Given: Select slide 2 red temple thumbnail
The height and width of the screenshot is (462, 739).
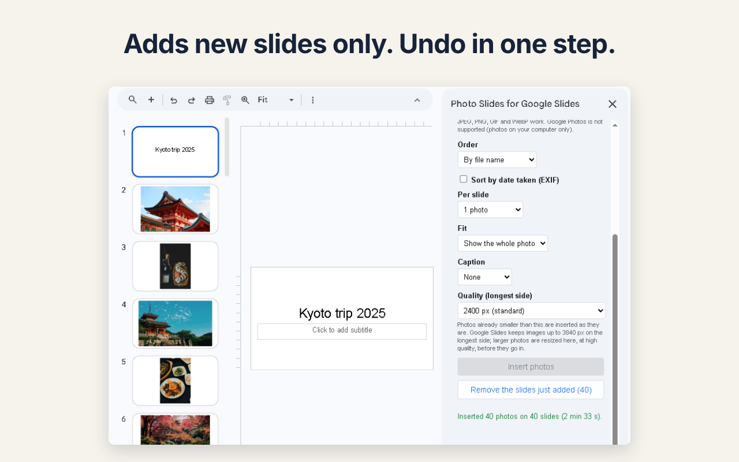Looking at the screenshot, I should click(176, 209).
